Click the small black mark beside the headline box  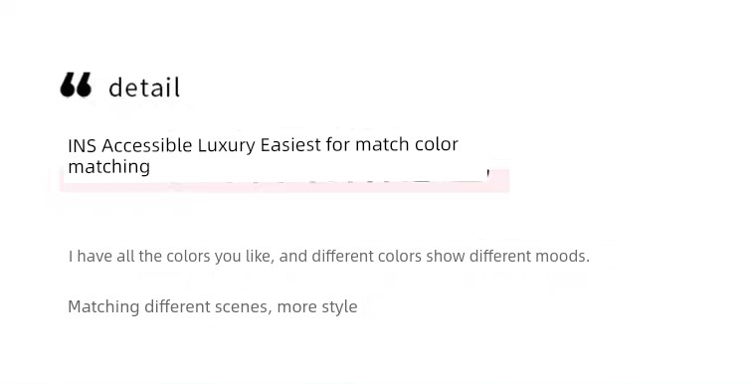coord(488,173)
